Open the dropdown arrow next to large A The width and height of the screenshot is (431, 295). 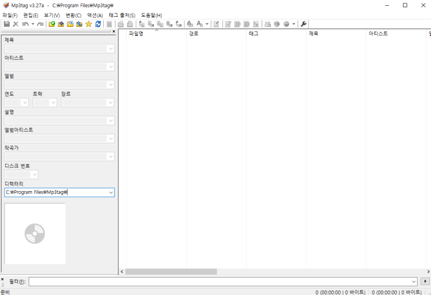(x=207, y=24)
